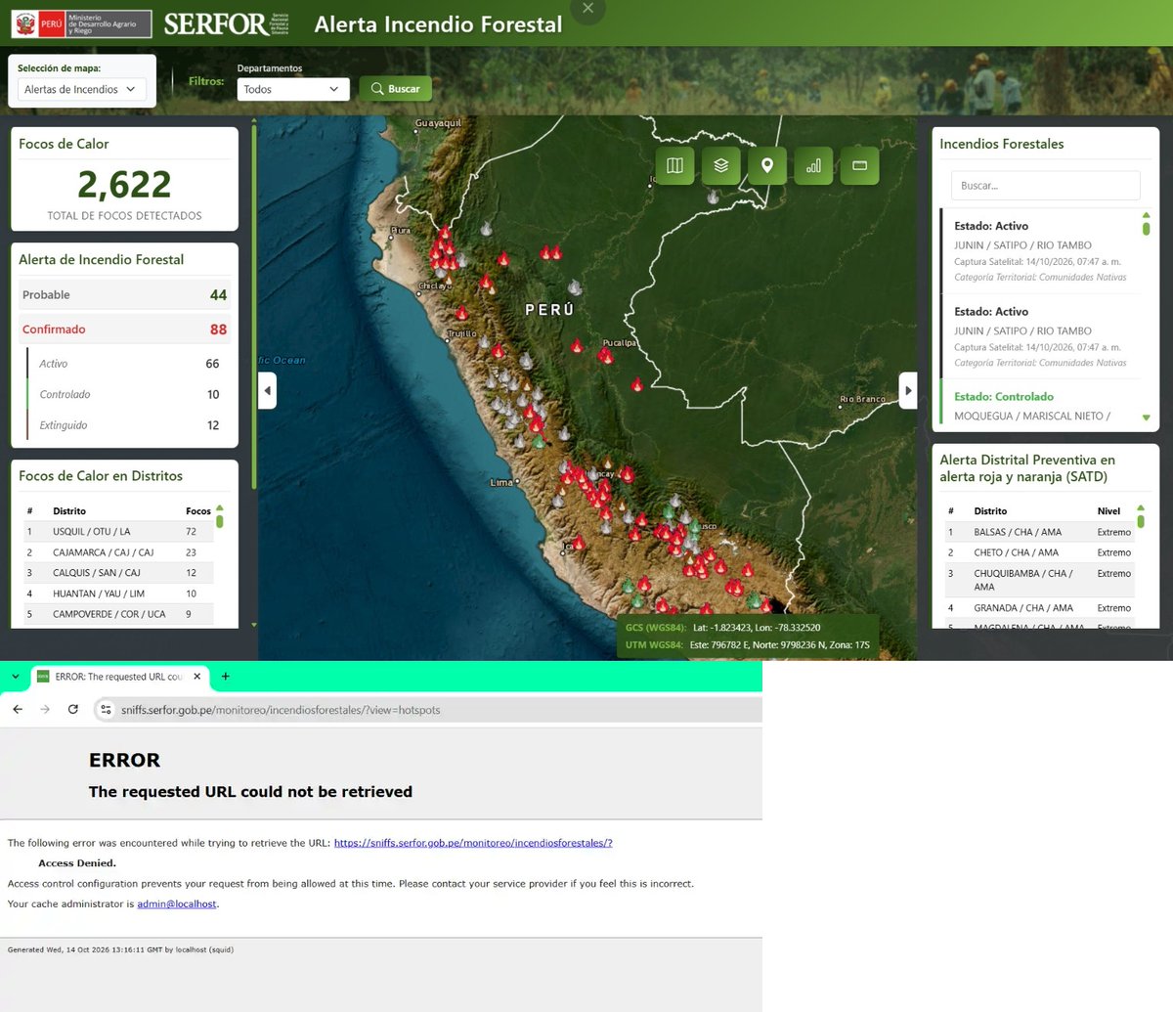Collapse the right panel with arrow
This screenshot has height=1012, width=1173.
coord(908,391)
